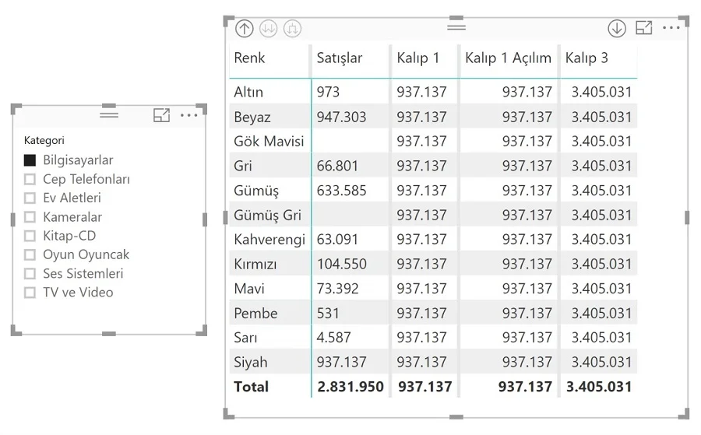The image size is (701, 435).
Task: Open more options on the table visual
Action: click(671, 28)
